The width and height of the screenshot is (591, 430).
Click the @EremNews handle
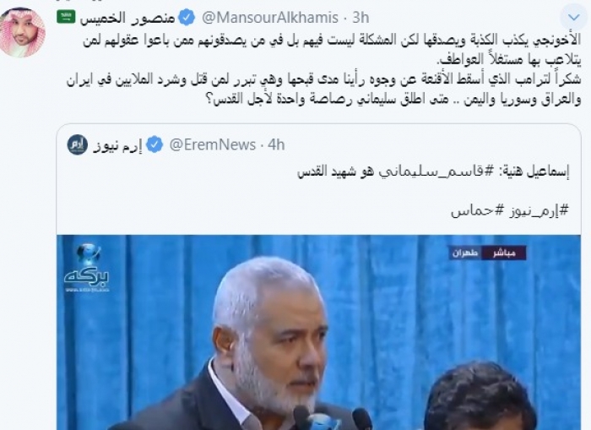click(213, 144)
